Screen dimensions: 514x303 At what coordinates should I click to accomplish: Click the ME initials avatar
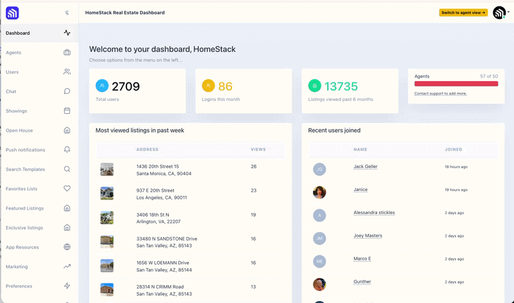319,261
